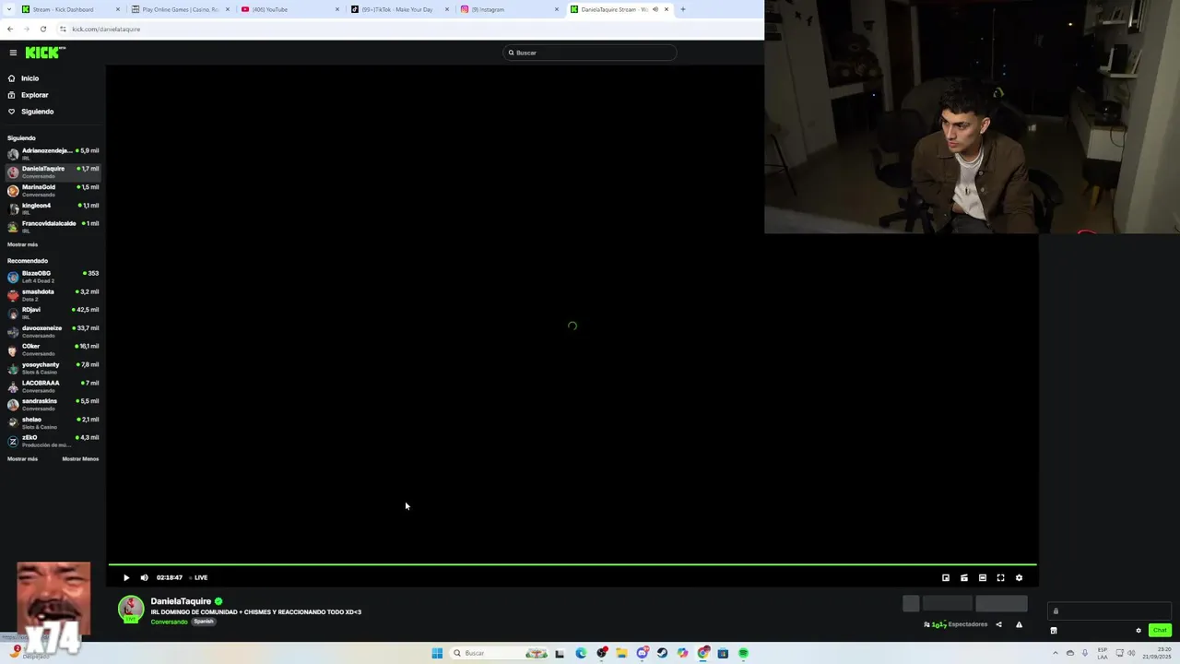The width and height of the screenshot is (1180, 664).
Task: Expand recommended list with bottom Mostrar más
Action: pos(23,458)
